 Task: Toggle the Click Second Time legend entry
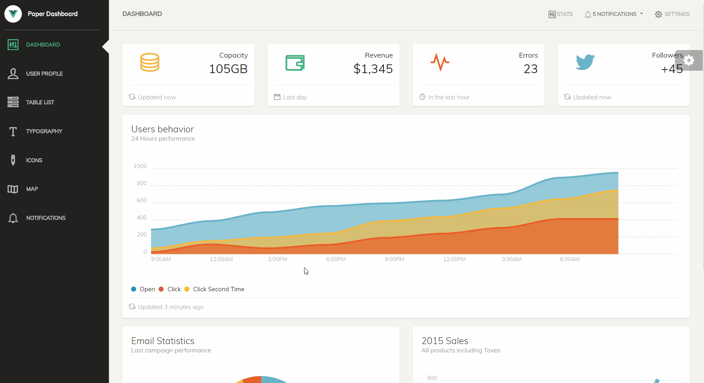tap(214, 289)
